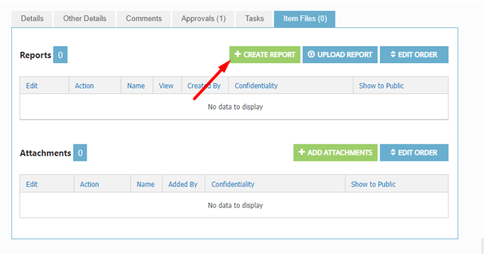Open the Comments tab
This screenshot has width=484, height=254.
tap(144, 19)
